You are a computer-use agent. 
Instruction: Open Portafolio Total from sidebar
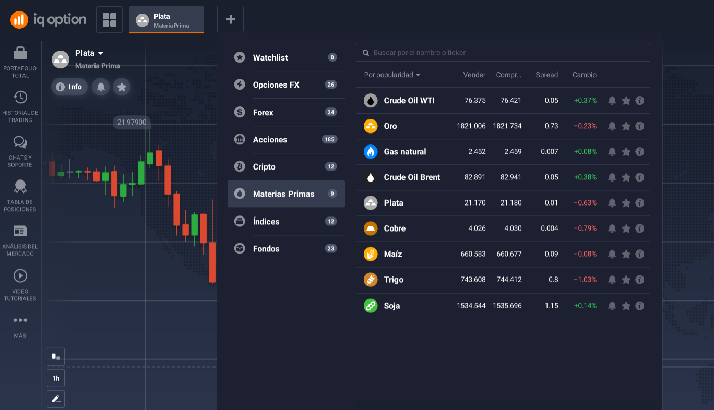point(20,63)
